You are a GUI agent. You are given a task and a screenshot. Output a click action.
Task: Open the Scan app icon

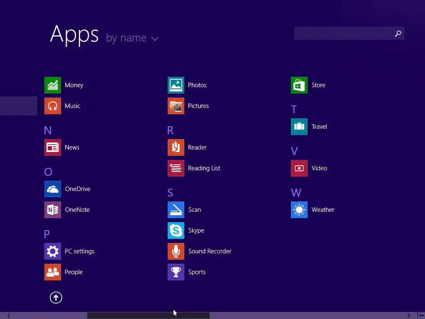click(176, 210)
